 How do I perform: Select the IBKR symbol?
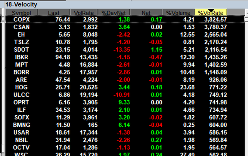22,57
